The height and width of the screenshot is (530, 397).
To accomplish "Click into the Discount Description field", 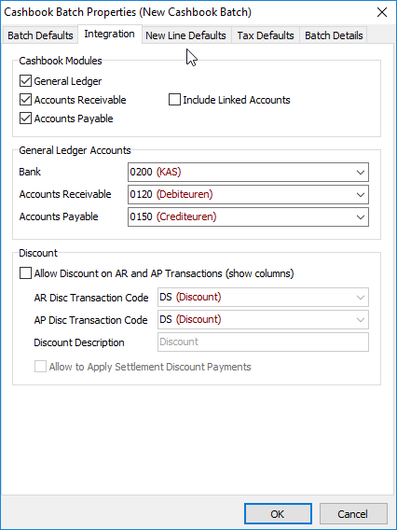I will pos(263,342).
